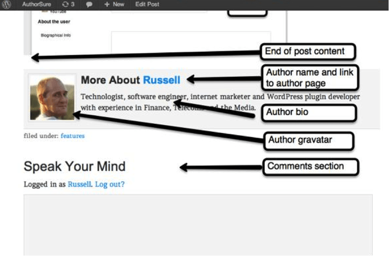
Task: Focus the comment text area
Action: (x=198, y=224)
